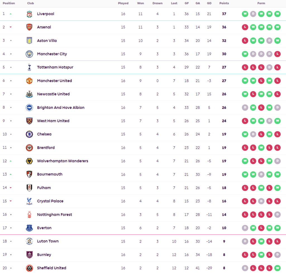The image size is (286, 273).
Task: Click the Points column header
Action: click(224, 3)
